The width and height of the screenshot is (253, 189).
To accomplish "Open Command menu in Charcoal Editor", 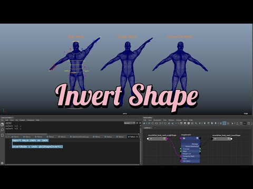I will coord(31,120).
